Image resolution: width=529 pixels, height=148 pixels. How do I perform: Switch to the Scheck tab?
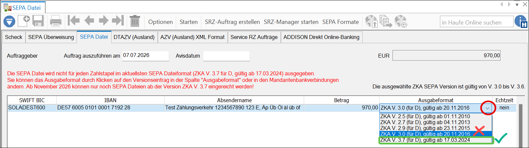pos(14,37)
